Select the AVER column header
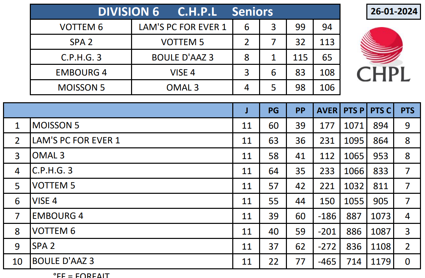This screenshot has width=425, height=278. coord(327,110)
